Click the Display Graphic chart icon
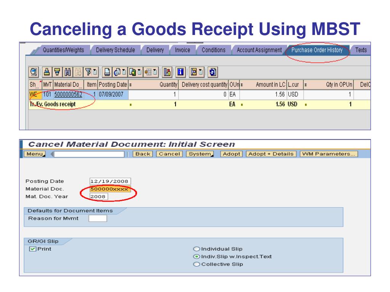Screen dimensions: 390x292 (167, 72)
